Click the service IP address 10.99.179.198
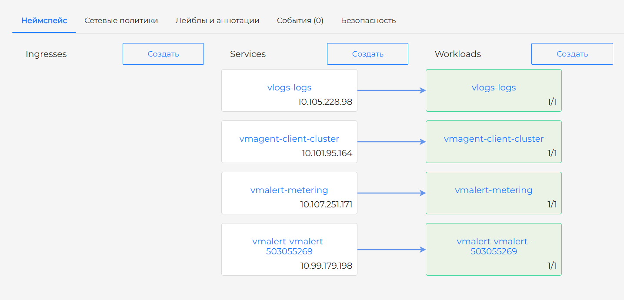This screenshot has height=300, width=624. (326, 266)
